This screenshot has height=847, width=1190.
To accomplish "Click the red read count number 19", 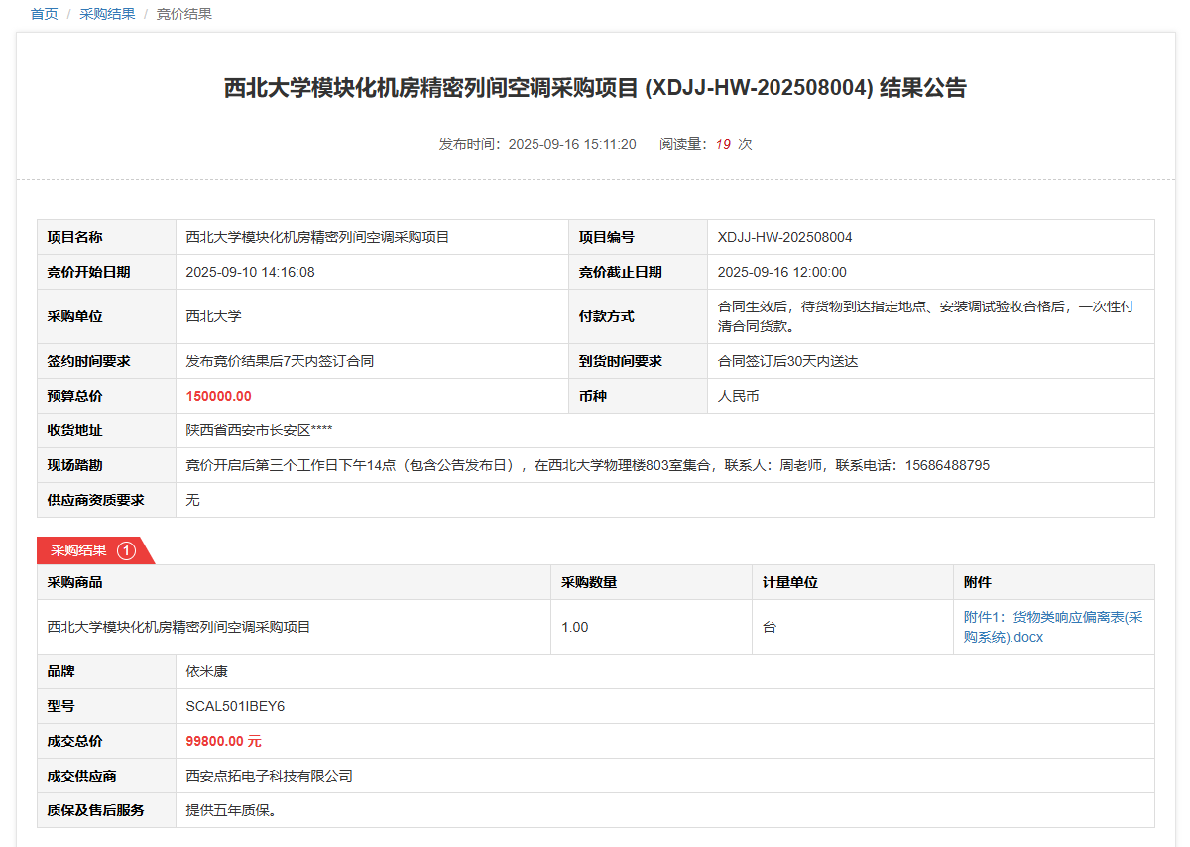I will click(x=723, y=144).
